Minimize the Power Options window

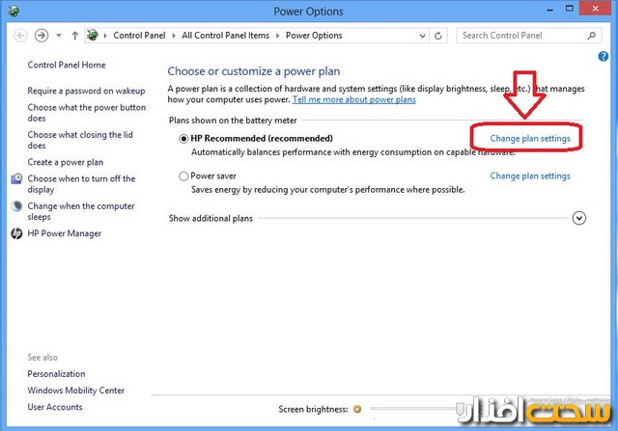click(549, 10)
